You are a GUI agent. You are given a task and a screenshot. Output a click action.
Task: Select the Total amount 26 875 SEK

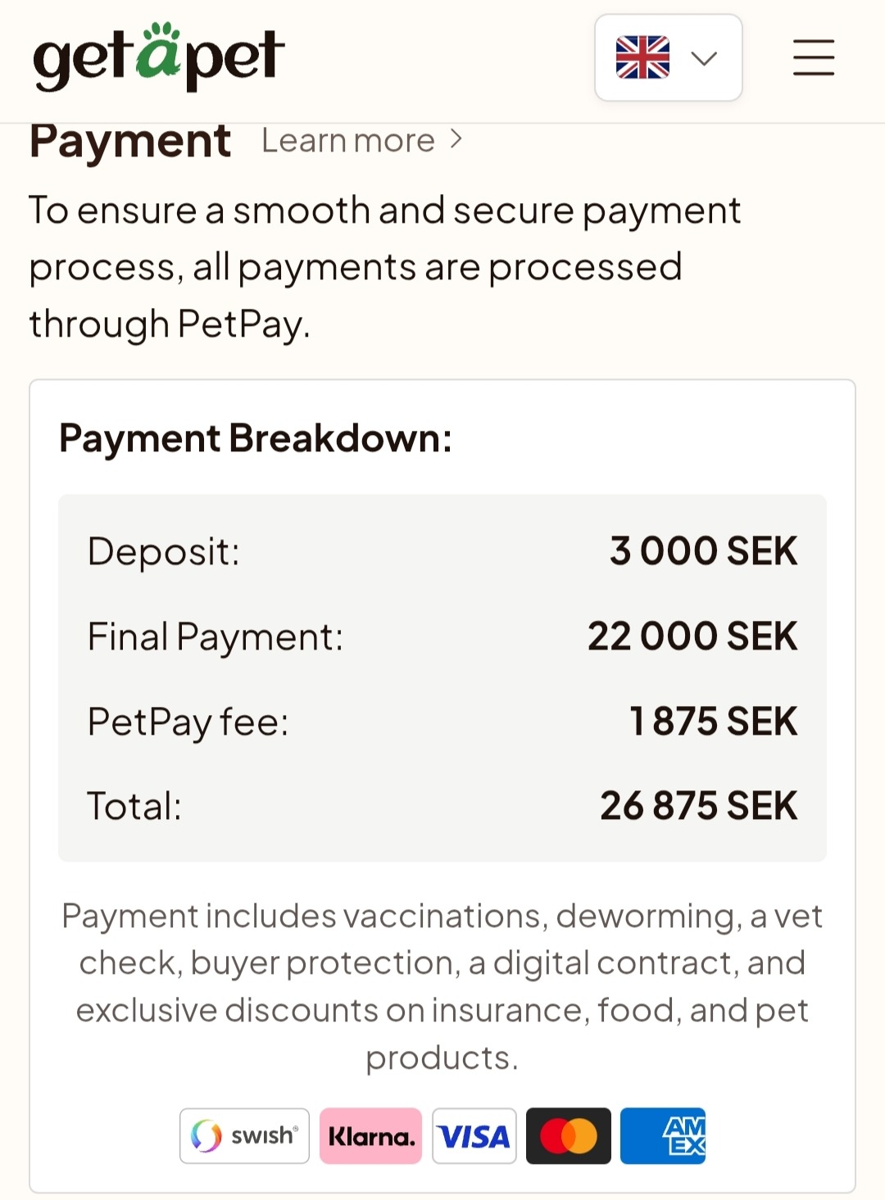click(698, 806)
